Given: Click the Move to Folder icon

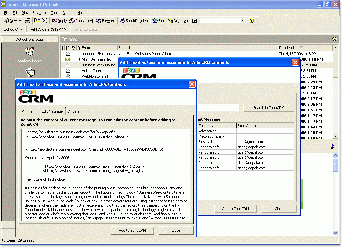Looking at the screenshot, I should [37, 21].
